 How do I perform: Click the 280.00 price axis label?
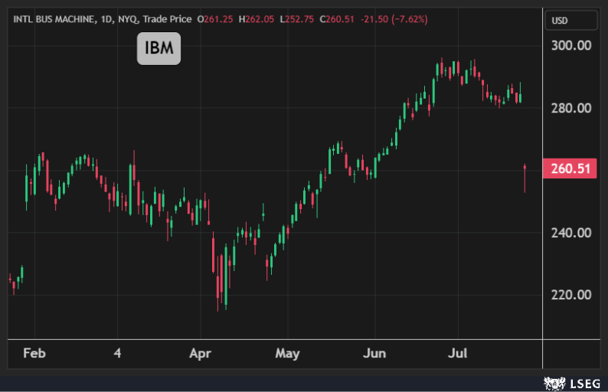[571, 108]
